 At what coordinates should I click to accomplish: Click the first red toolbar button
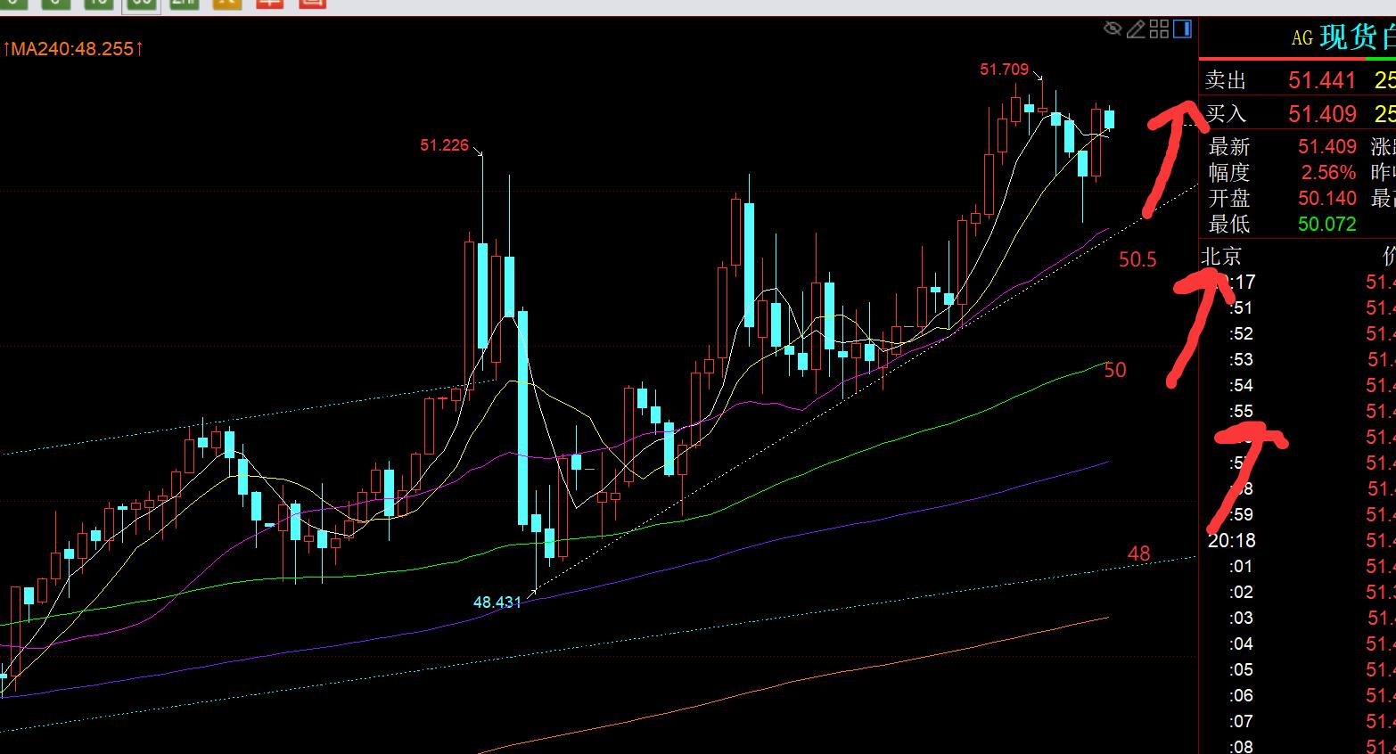point(268,4)
